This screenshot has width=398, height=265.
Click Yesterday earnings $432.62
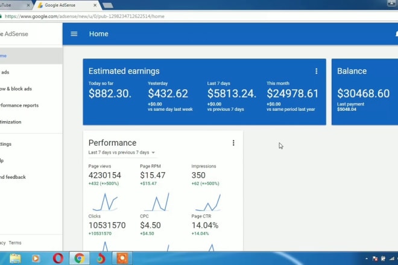pos(168,93)
